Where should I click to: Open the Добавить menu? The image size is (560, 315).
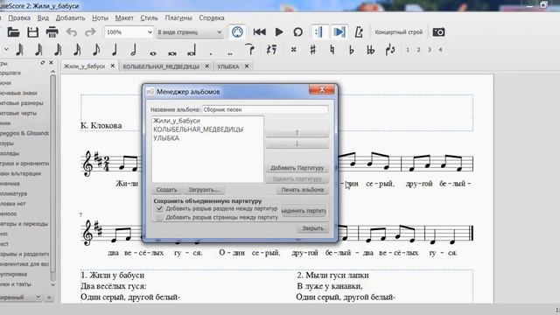70,17
